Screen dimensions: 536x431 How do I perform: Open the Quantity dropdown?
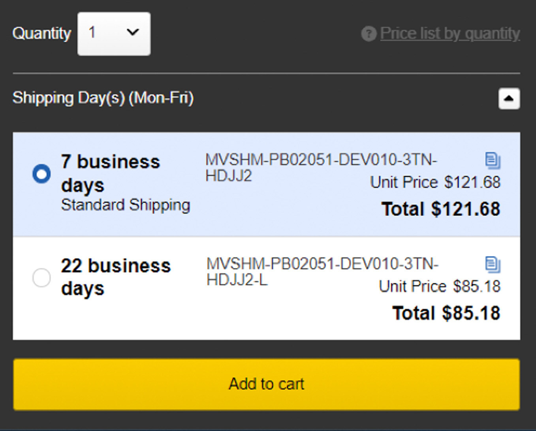click(114, 34)
